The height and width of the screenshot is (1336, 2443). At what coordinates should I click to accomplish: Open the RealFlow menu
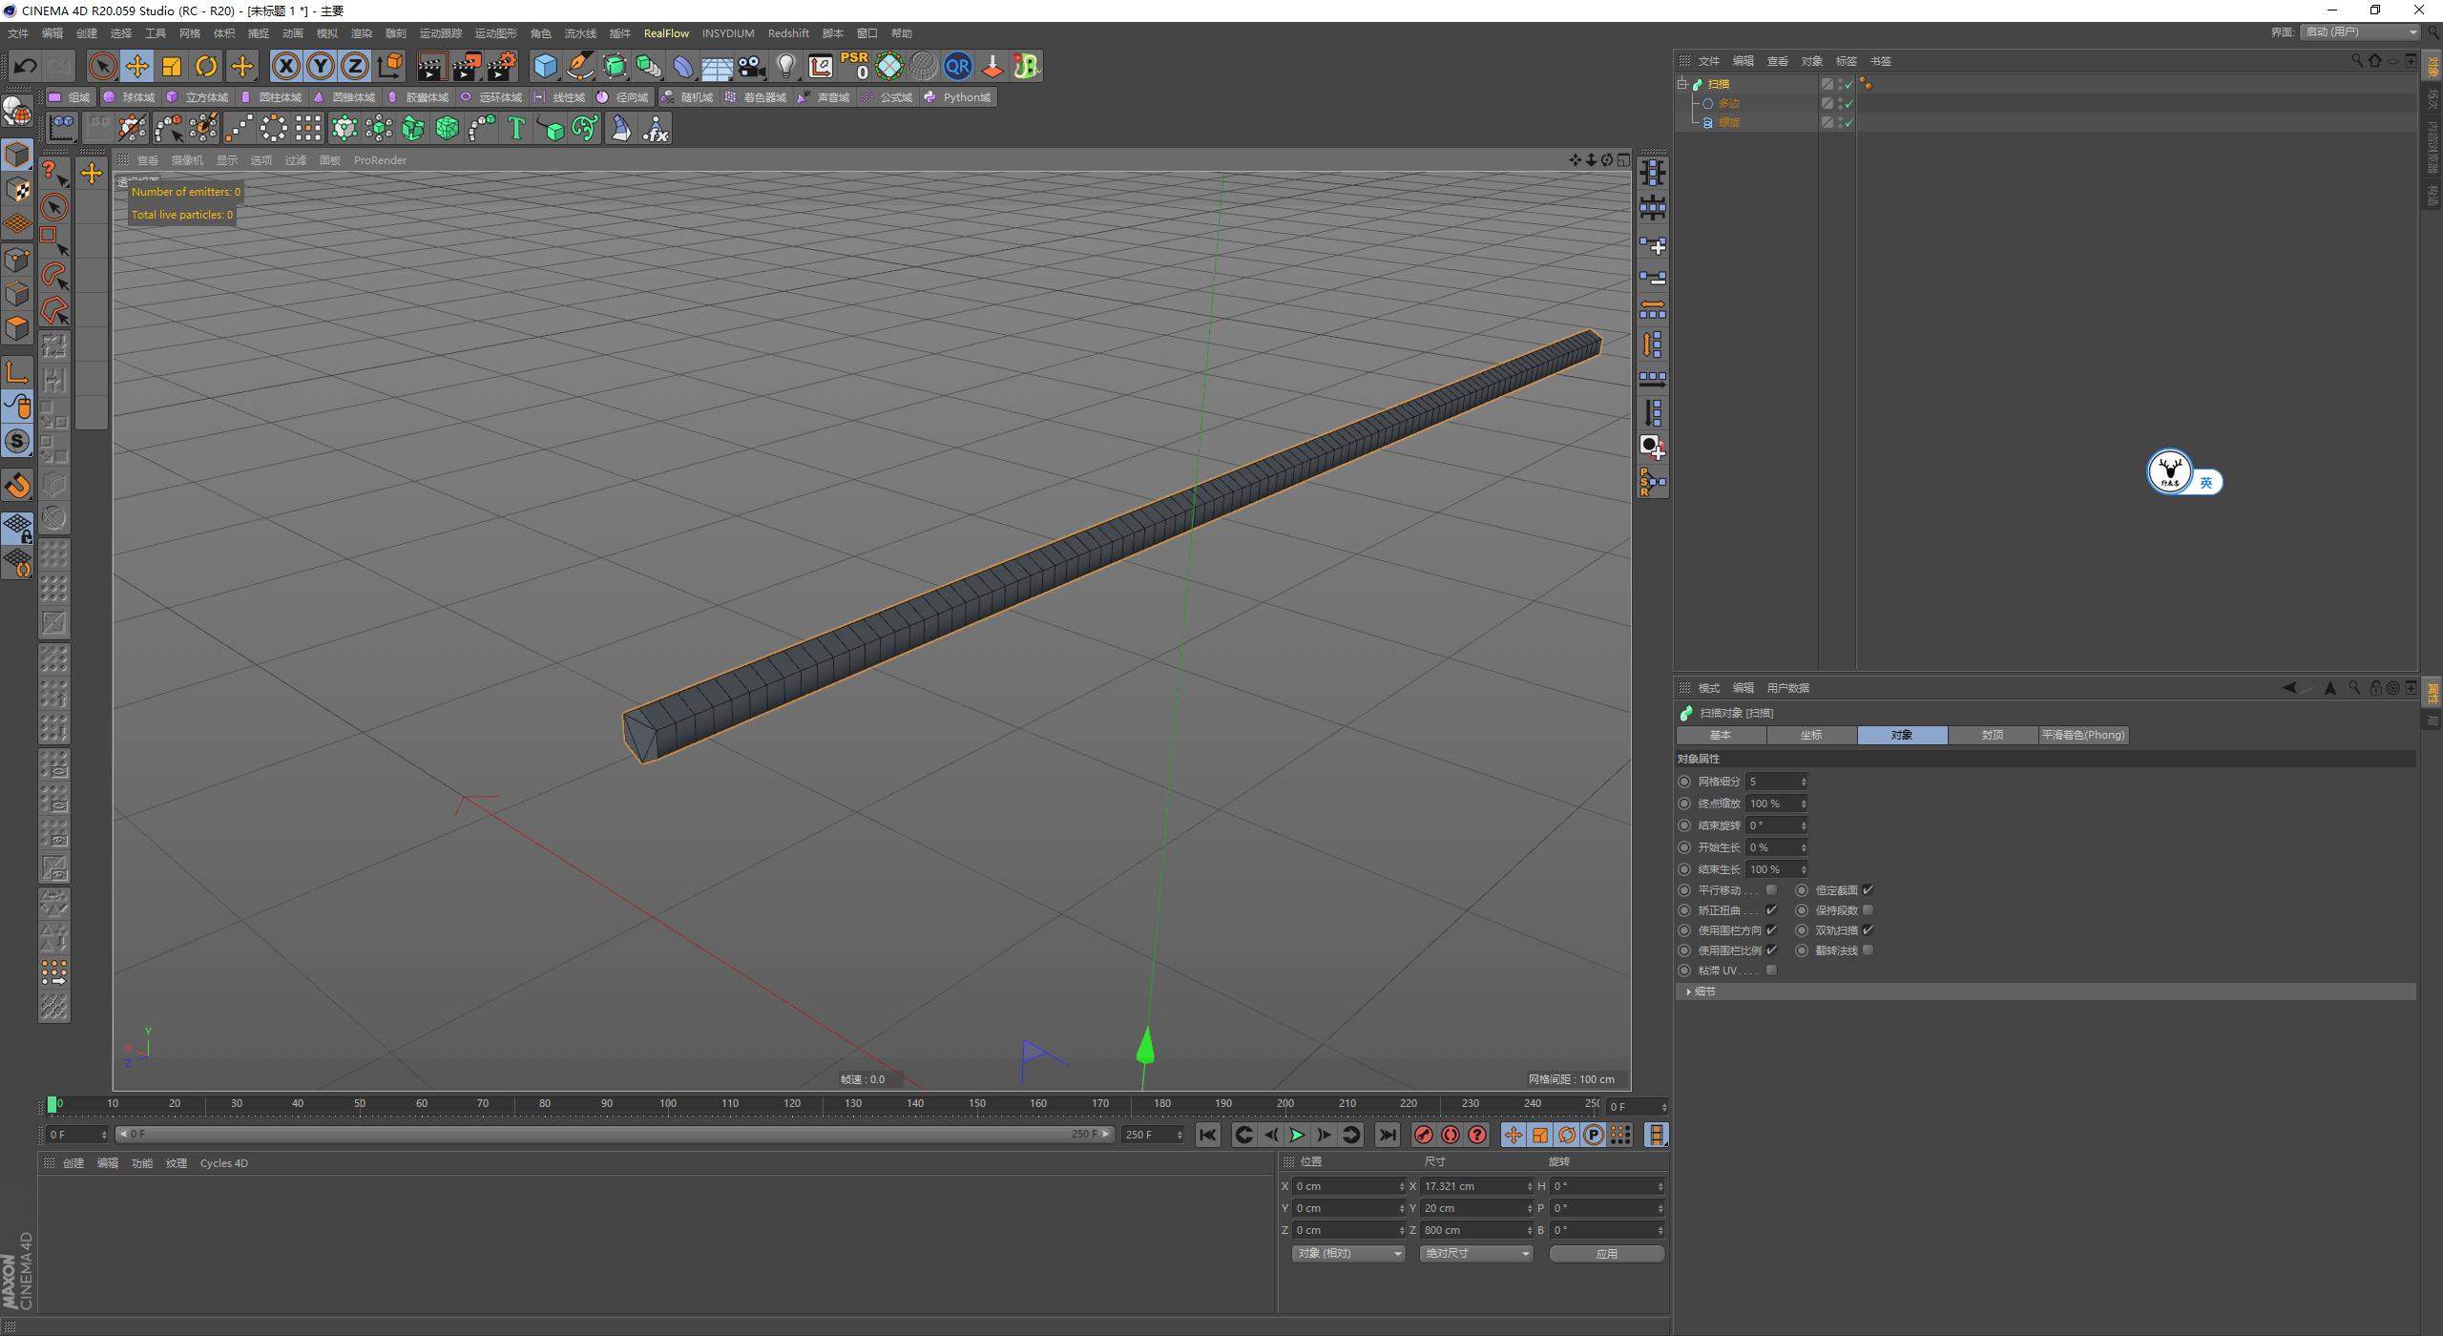pyautogui.click(x=667, y=33)
